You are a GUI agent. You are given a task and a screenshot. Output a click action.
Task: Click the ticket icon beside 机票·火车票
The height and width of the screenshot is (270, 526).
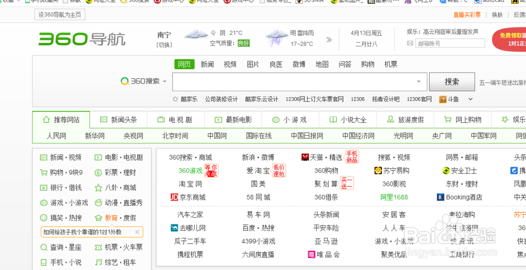(x=98, y=247)
